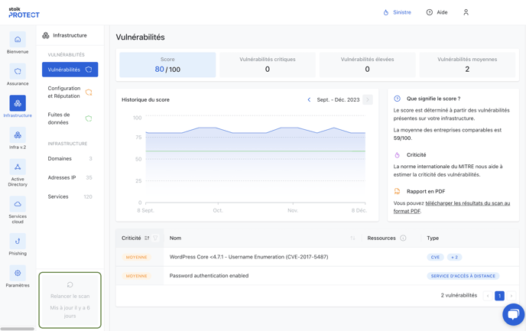
Task: Click Relancer le scan label
Action: pyautogui.click(x=70, y=297)
